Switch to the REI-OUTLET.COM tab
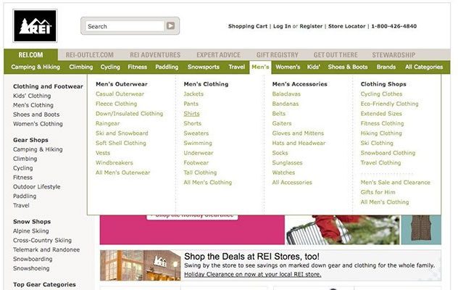Viewport: 458px width, 290px height. click(x=89, y=54)
